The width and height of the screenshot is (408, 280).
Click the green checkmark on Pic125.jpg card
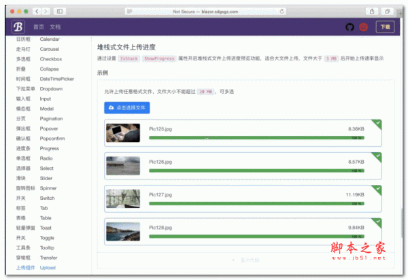(x=378, y=122)
